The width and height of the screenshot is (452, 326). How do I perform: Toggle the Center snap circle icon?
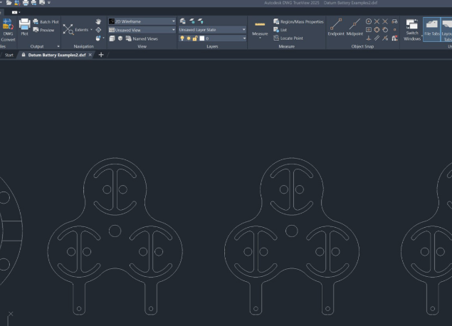click(369, 21)
